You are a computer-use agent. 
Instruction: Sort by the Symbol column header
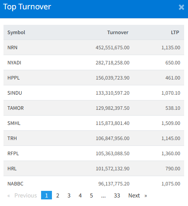tap(16, 32)
